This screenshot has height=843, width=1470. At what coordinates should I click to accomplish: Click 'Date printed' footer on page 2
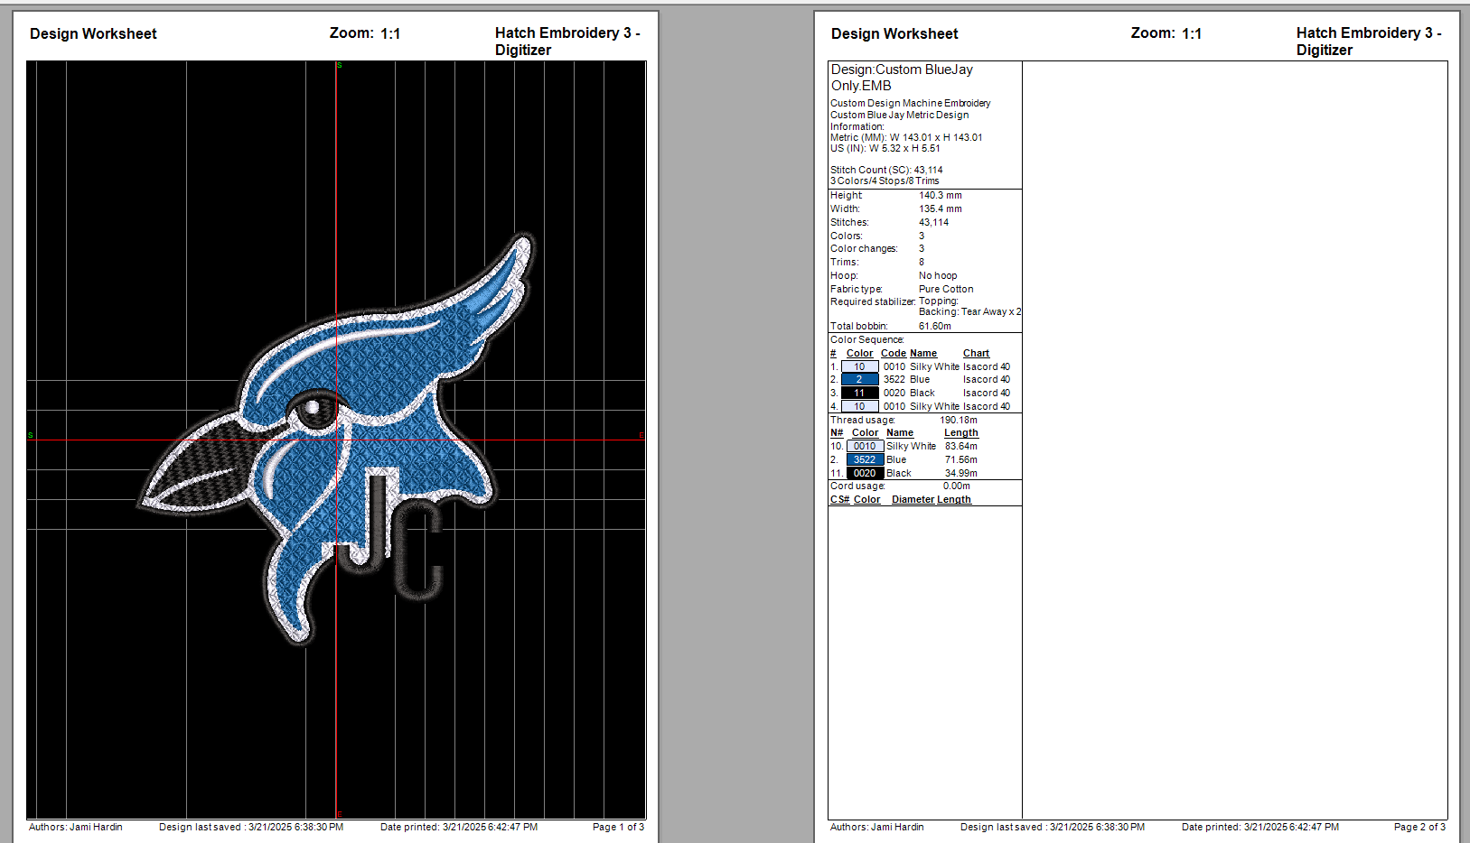click(x=1260, y=827)
